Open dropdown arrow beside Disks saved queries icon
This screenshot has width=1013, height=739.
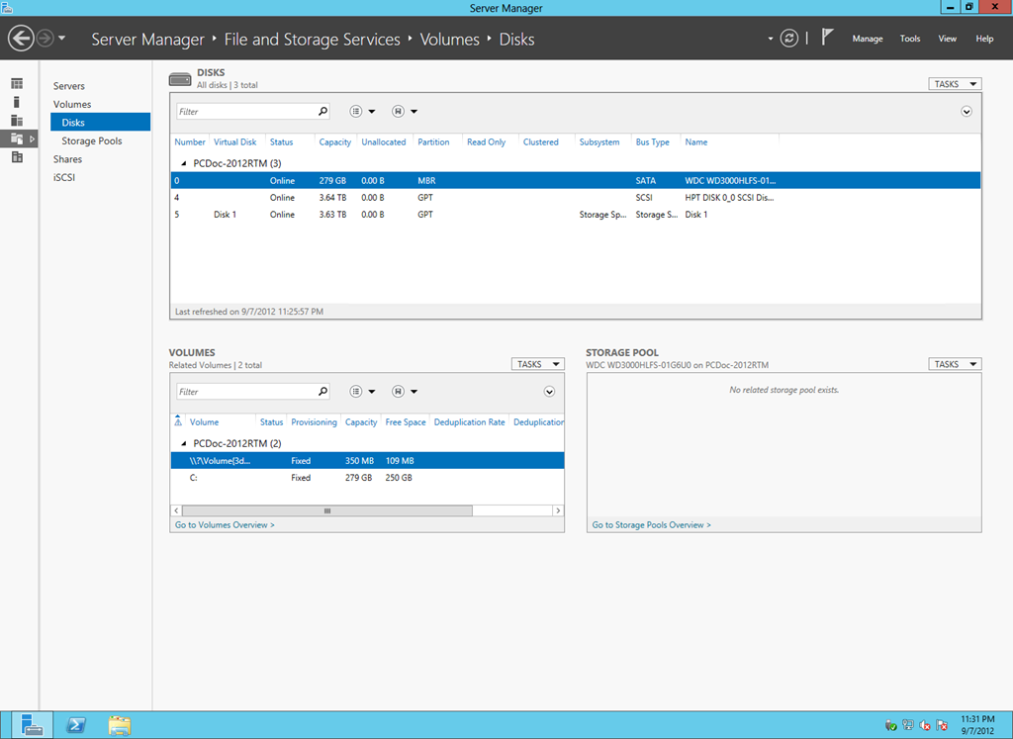[x=414, y=112]
